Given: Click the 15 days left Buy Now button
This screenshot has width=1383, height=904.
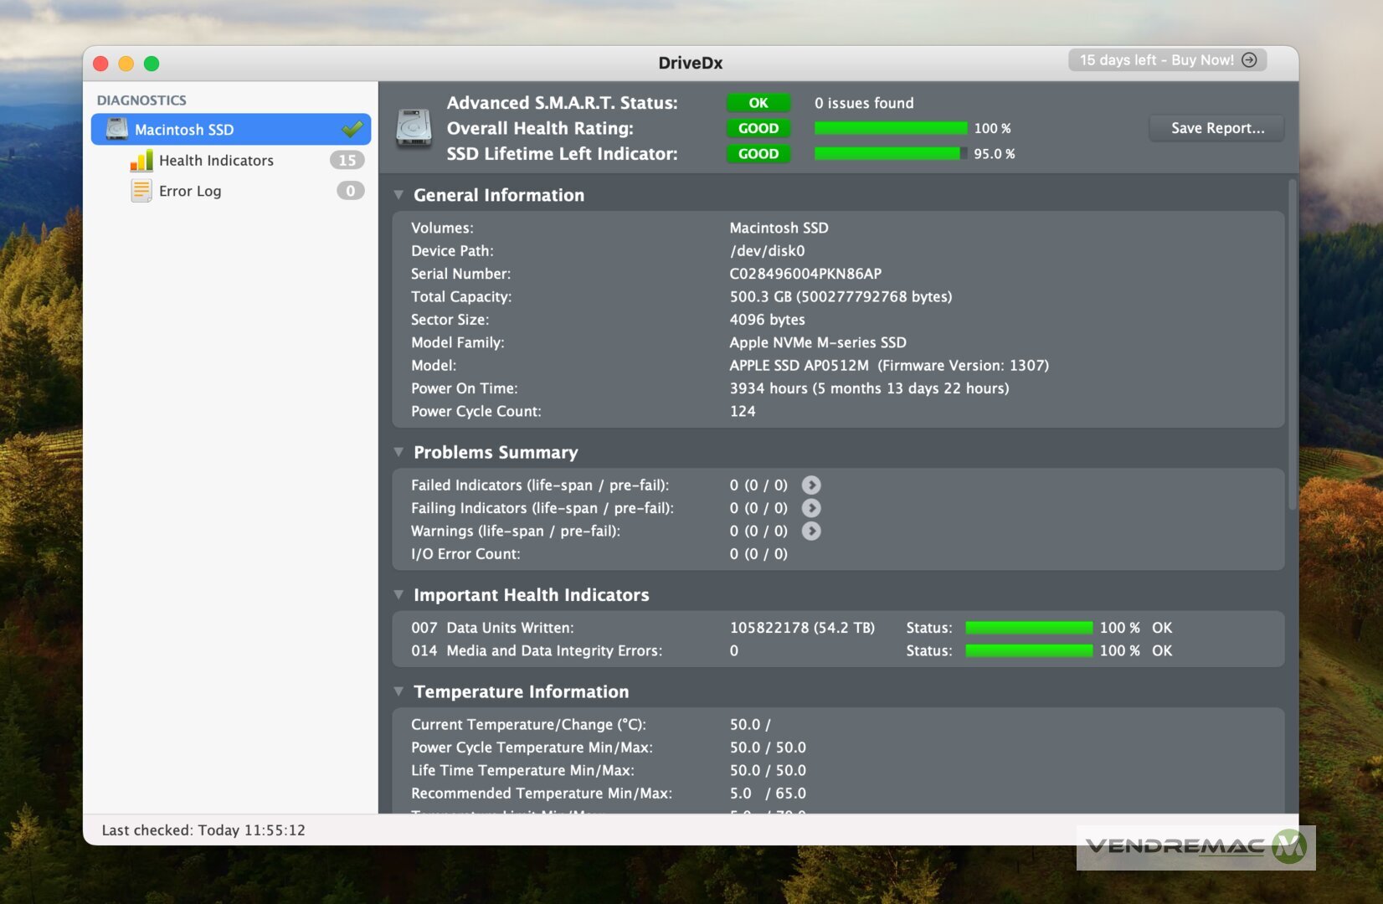Looking at the screenshot, I should 1156,60.
